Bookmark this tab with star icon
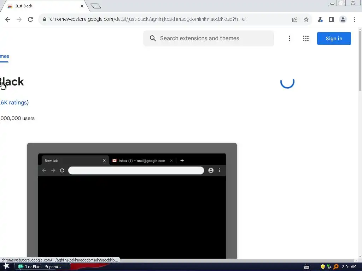This screenshot has height=271, width=362. (x=306, y=20)
